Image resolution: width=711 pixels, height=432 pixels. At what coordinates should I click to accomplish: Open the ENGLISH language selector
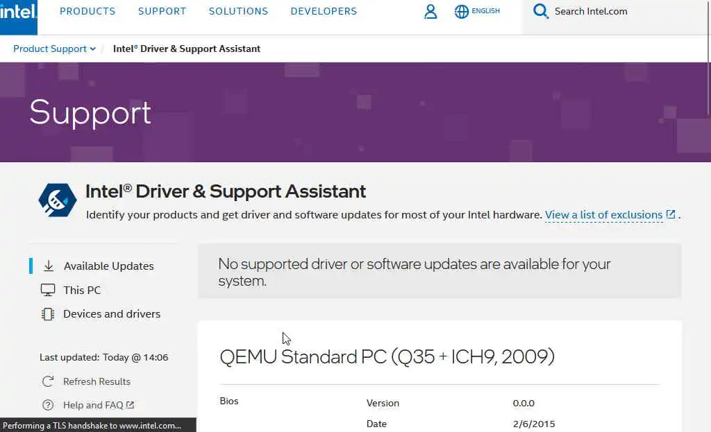(x=485, y=12)
